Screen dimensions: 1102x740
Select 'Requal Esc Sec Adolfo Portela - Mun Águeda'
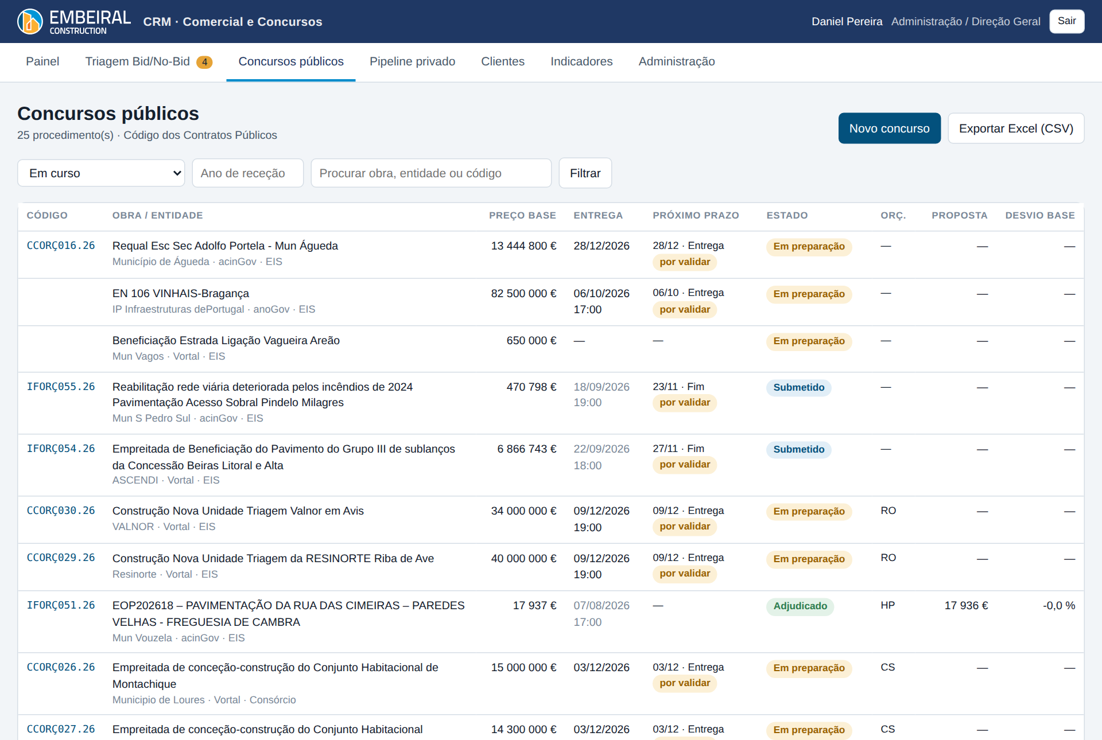225,246
